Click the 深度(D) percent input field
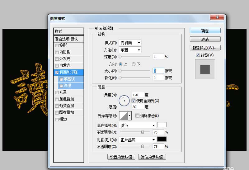249x170 pixels. tap(158, 57)
